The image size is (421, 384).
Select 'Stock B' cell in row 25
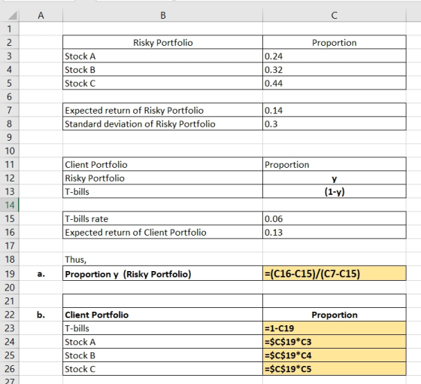click(162, 355)
